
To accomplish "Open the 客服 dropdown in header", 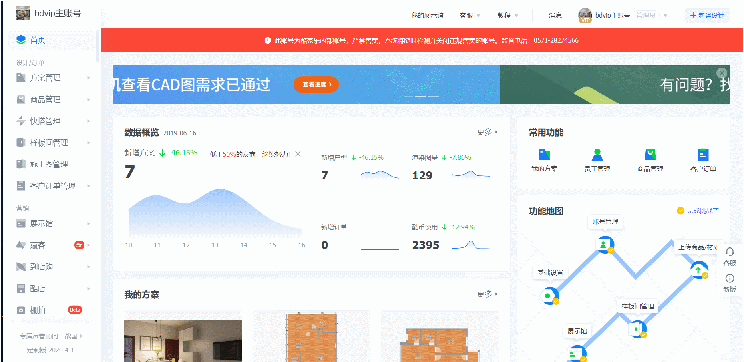I will [x=470, y=16].
